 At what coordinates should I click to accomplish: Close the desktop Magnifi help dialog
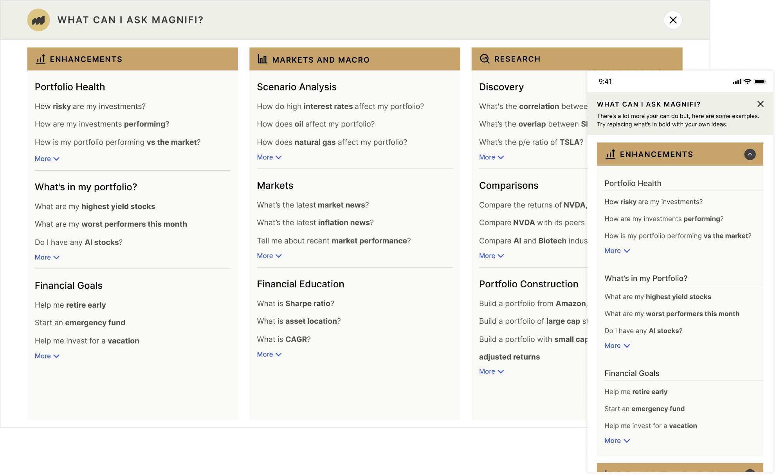point(673,20)
